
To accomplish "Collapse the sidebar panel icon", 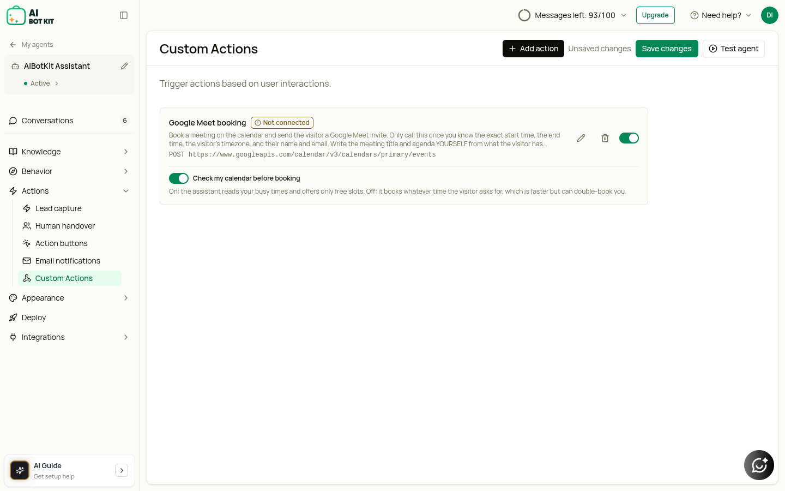I will click(124, 15).
